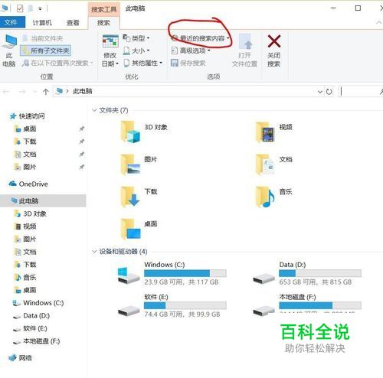This screenshot has height=378, width=383.
Task: Collapse the 文件夹 (7) group
Action: [x=94, y=110]
